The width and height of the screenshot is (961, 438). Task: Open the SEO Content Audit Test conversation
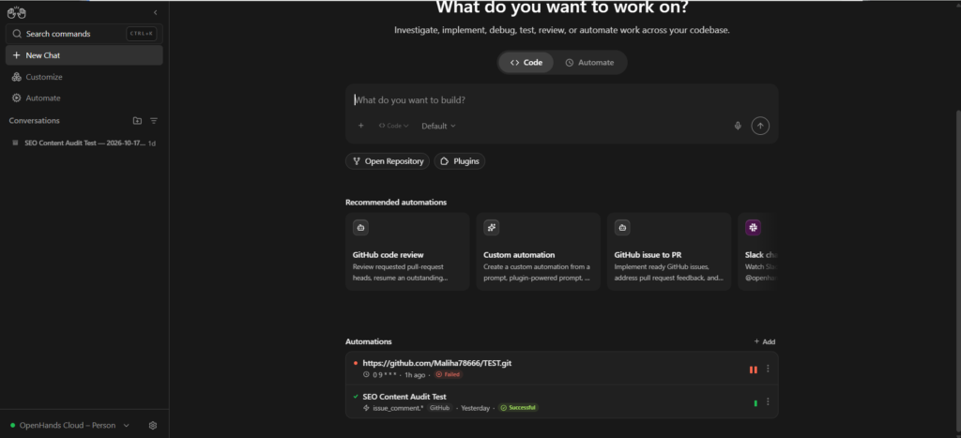pyautogui.click(x=84, y=143)
